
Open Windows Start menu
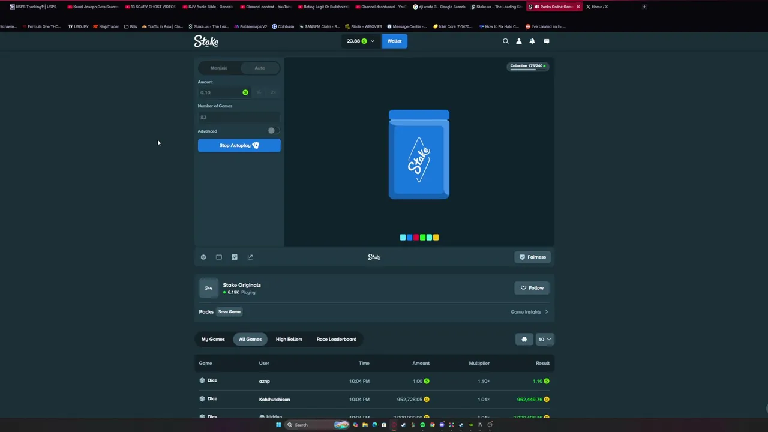[x=278, y=425]
